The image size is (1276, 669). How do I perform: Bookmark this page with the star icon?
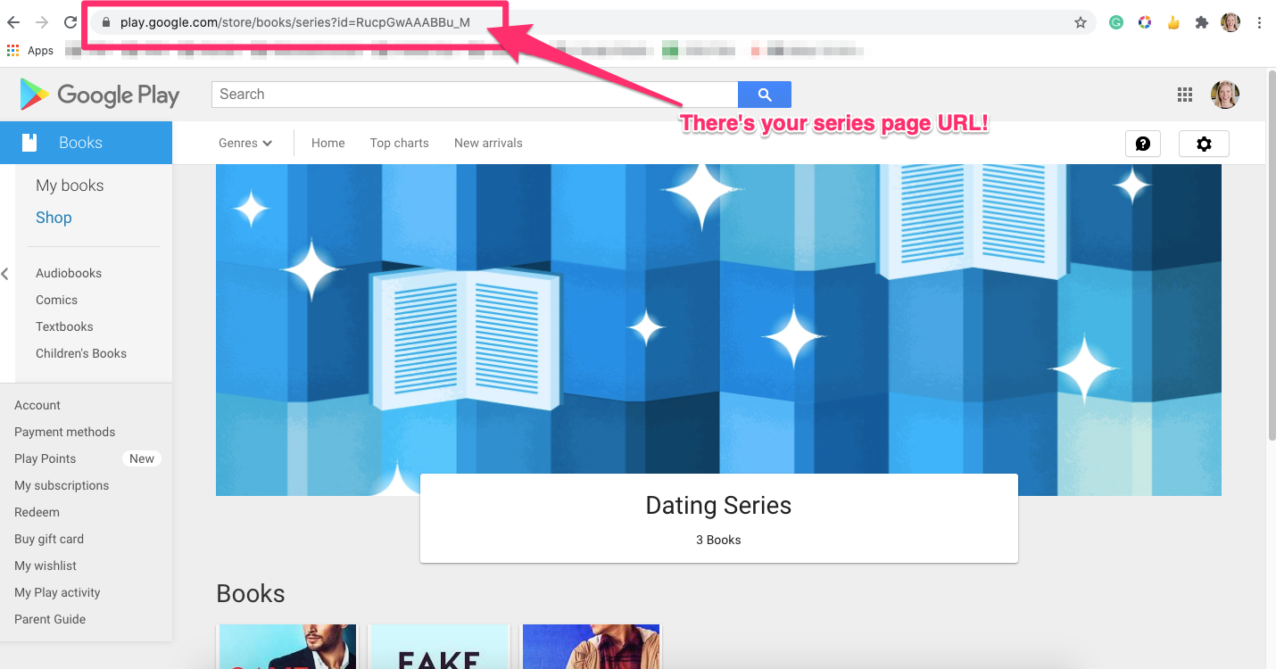pyautogui.click(x=1081, y=23)
